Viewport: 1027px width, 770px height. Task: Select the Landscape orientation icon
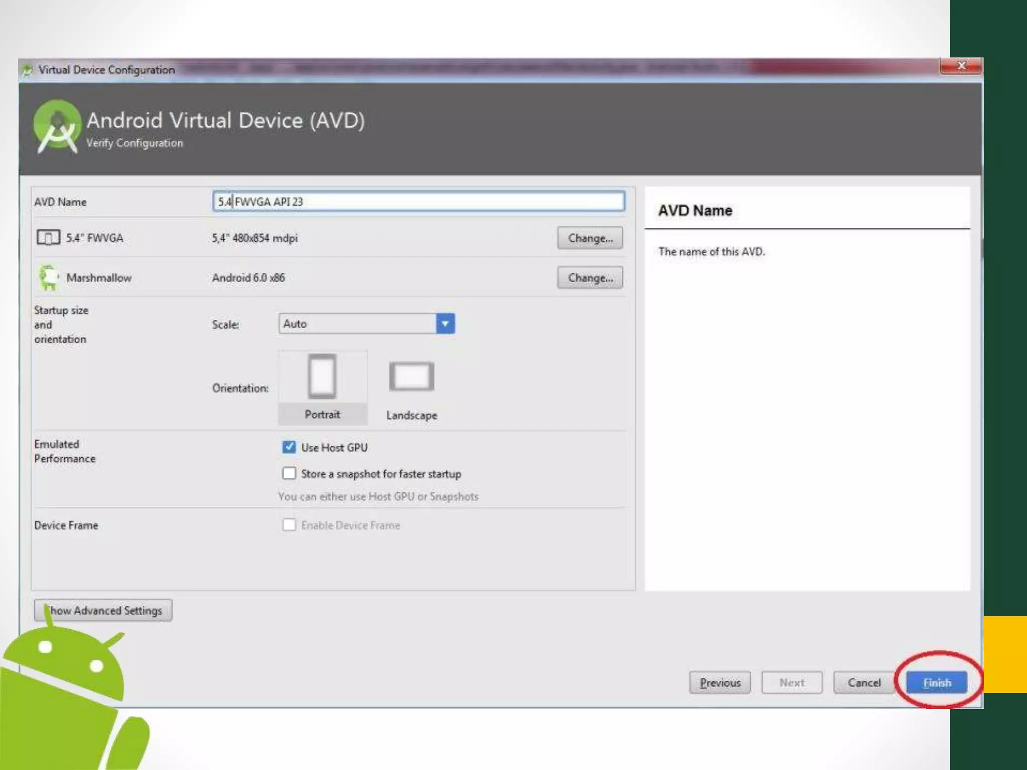click(411, 376)
